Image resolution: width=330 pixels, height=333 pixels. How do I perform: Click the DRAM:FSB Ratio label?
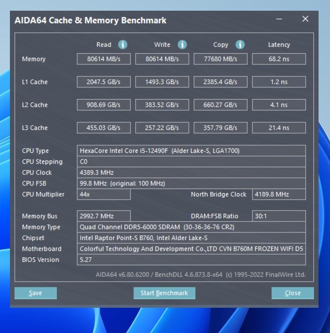[214, 216]
